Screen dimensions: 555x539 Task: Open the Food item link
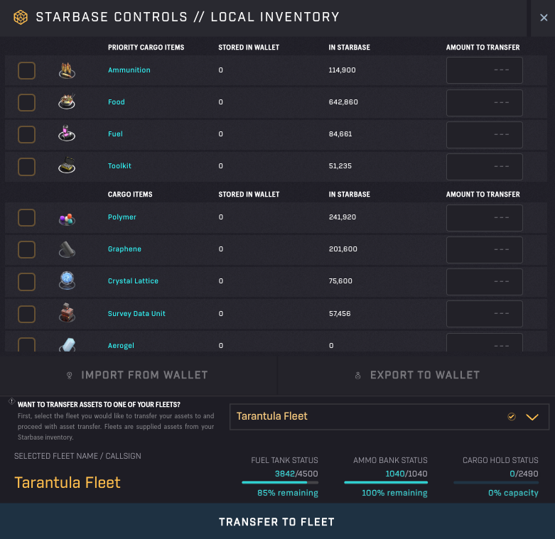(x=117, y=102)
